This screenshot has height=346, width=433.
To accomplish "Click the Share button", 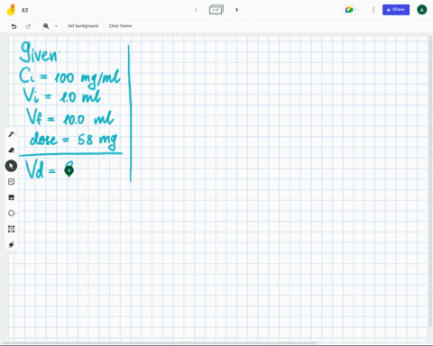I will [x=396, y=10].
